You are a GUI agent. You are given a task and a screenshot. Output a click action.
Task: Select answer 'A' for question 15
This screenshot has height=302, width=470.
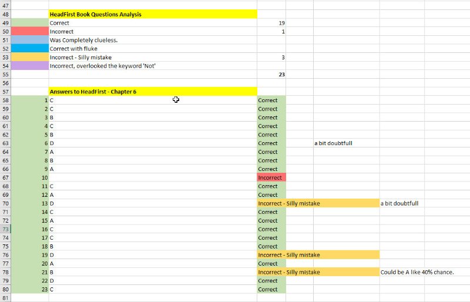pyautogui.click(x=153, y=220)
